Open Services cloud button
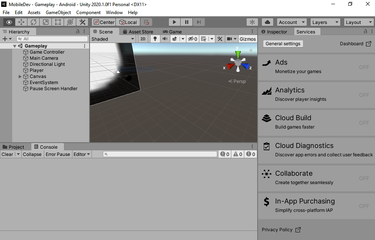 [x=268, y=22]
